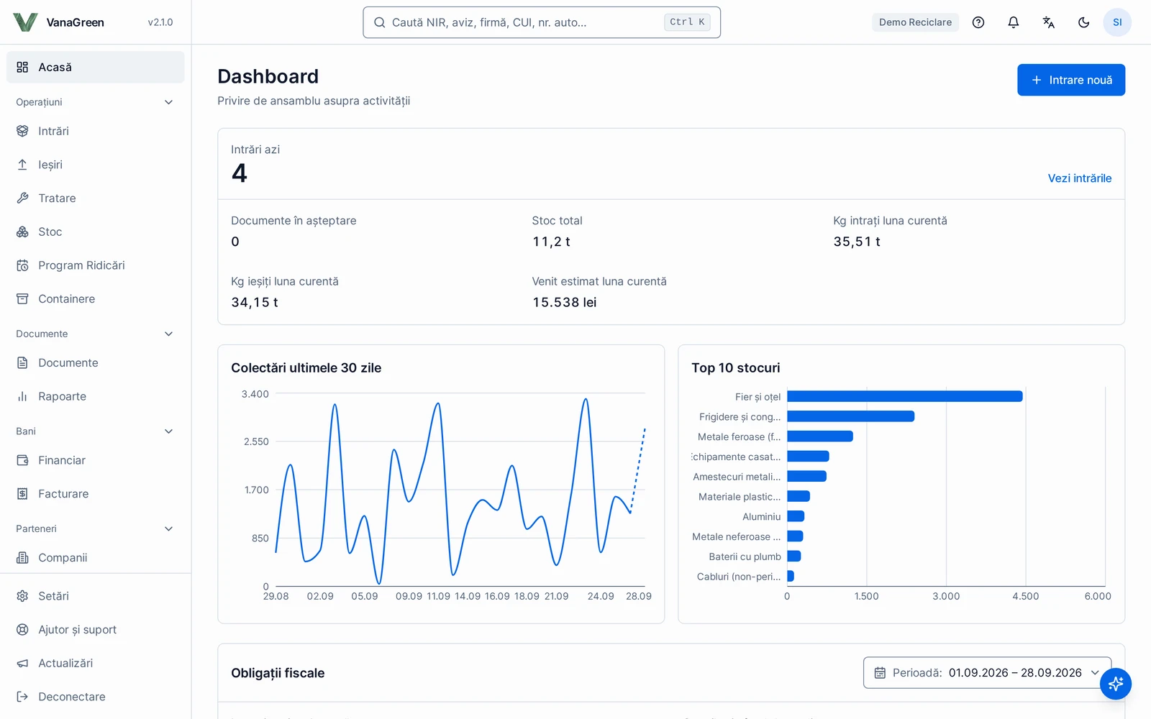Open the notifications bell
The height and width of the screenshot is (719, 1151).
click(x=1014, y=22)
